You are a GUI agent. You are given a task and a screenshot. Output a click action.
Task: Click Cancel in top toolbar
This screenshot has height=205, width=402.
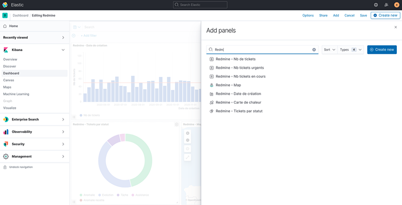[x=350, y=15]
